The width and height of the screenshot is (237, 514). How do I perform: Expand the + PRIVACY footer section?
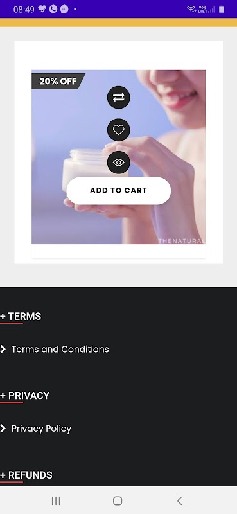[24, 396]
